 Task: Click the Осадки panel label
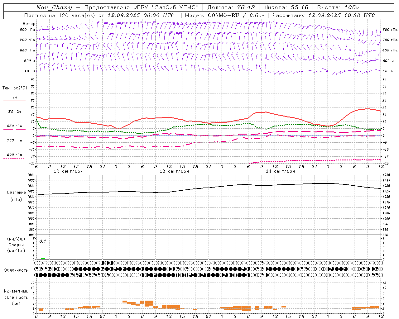[16, 245]
